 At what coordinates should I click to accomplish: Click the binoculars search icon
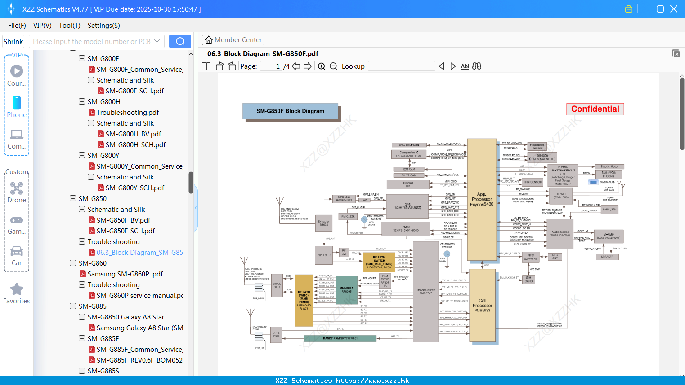click(477, 66)
